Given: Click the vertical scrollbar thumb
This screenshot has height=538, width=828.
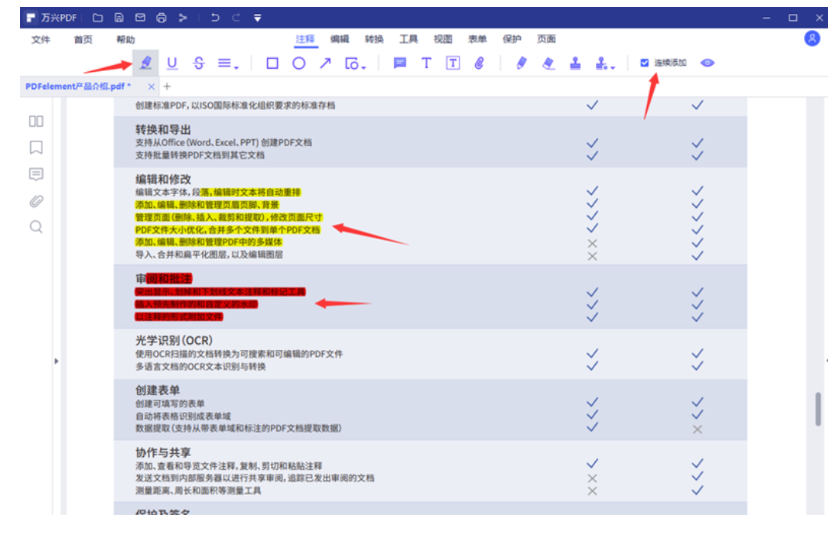Looking at the screenshot, I should tap(818, 410).
